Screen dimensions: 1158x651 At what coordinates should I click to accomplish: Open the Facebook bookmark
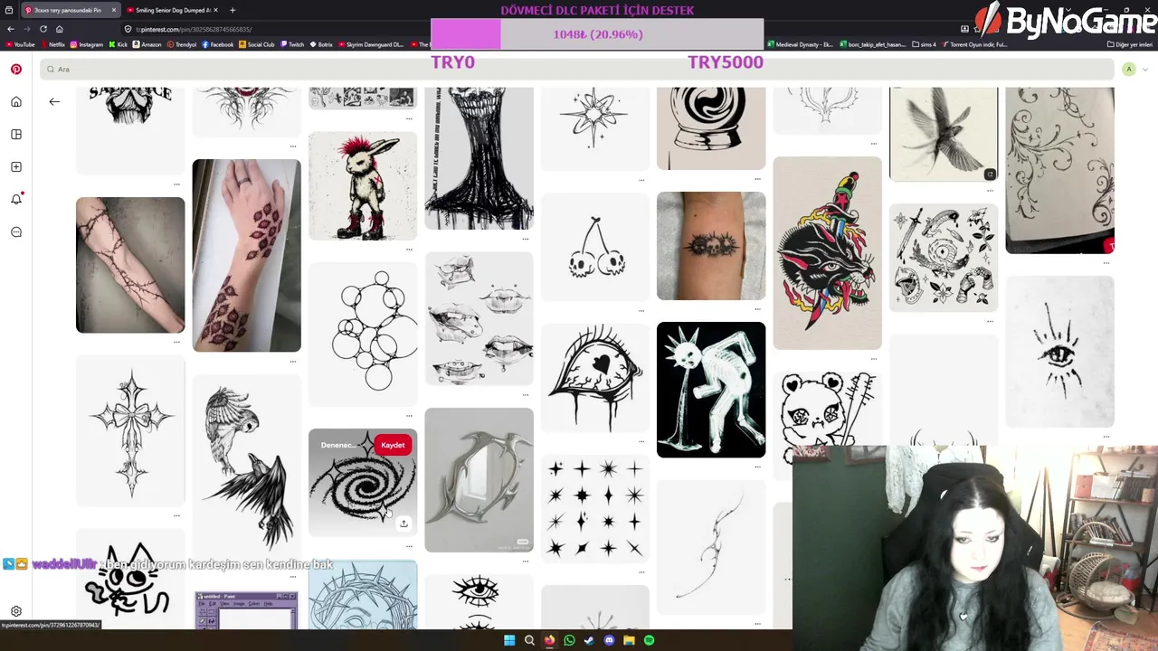(217, 44)
